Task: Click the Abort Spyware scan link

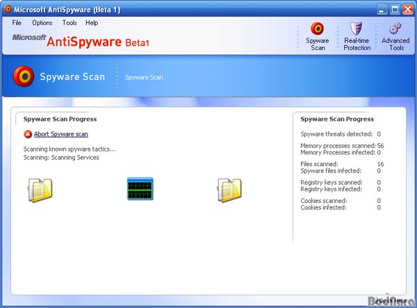Action: tap(61, 134)
